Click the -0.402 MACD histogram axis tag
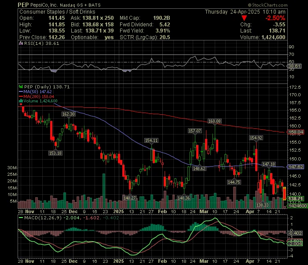The height and width of the screenshot is (265, 308). 295,233
